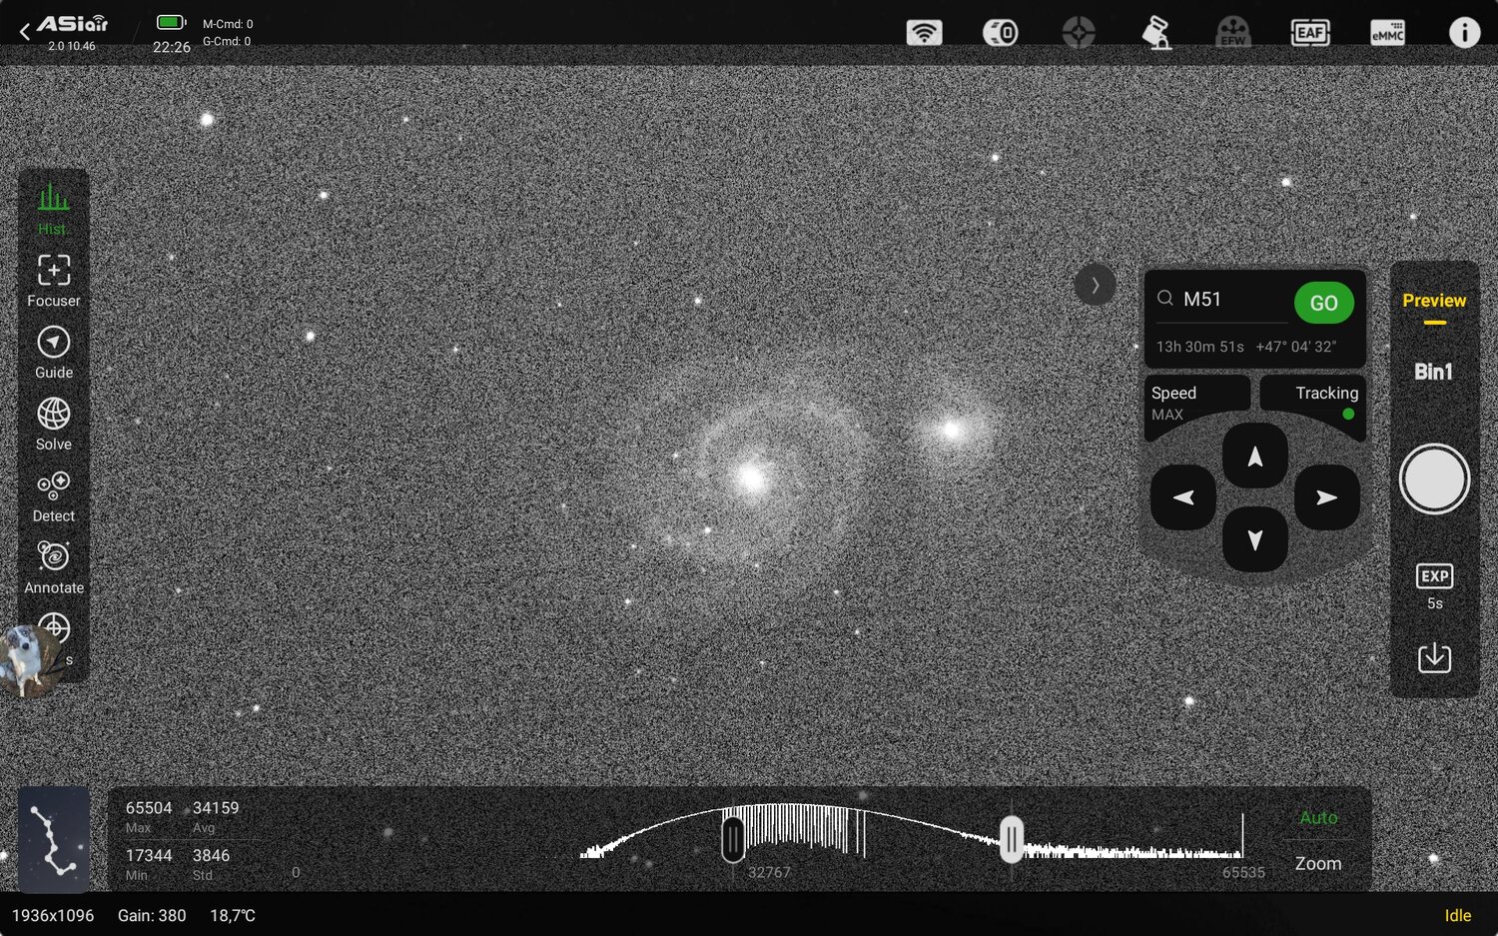Image resolution: width=1498 pixels, height=936 pixels.
Task: Open the EXP 5s exposure selector
Action: pos(1434,584)
